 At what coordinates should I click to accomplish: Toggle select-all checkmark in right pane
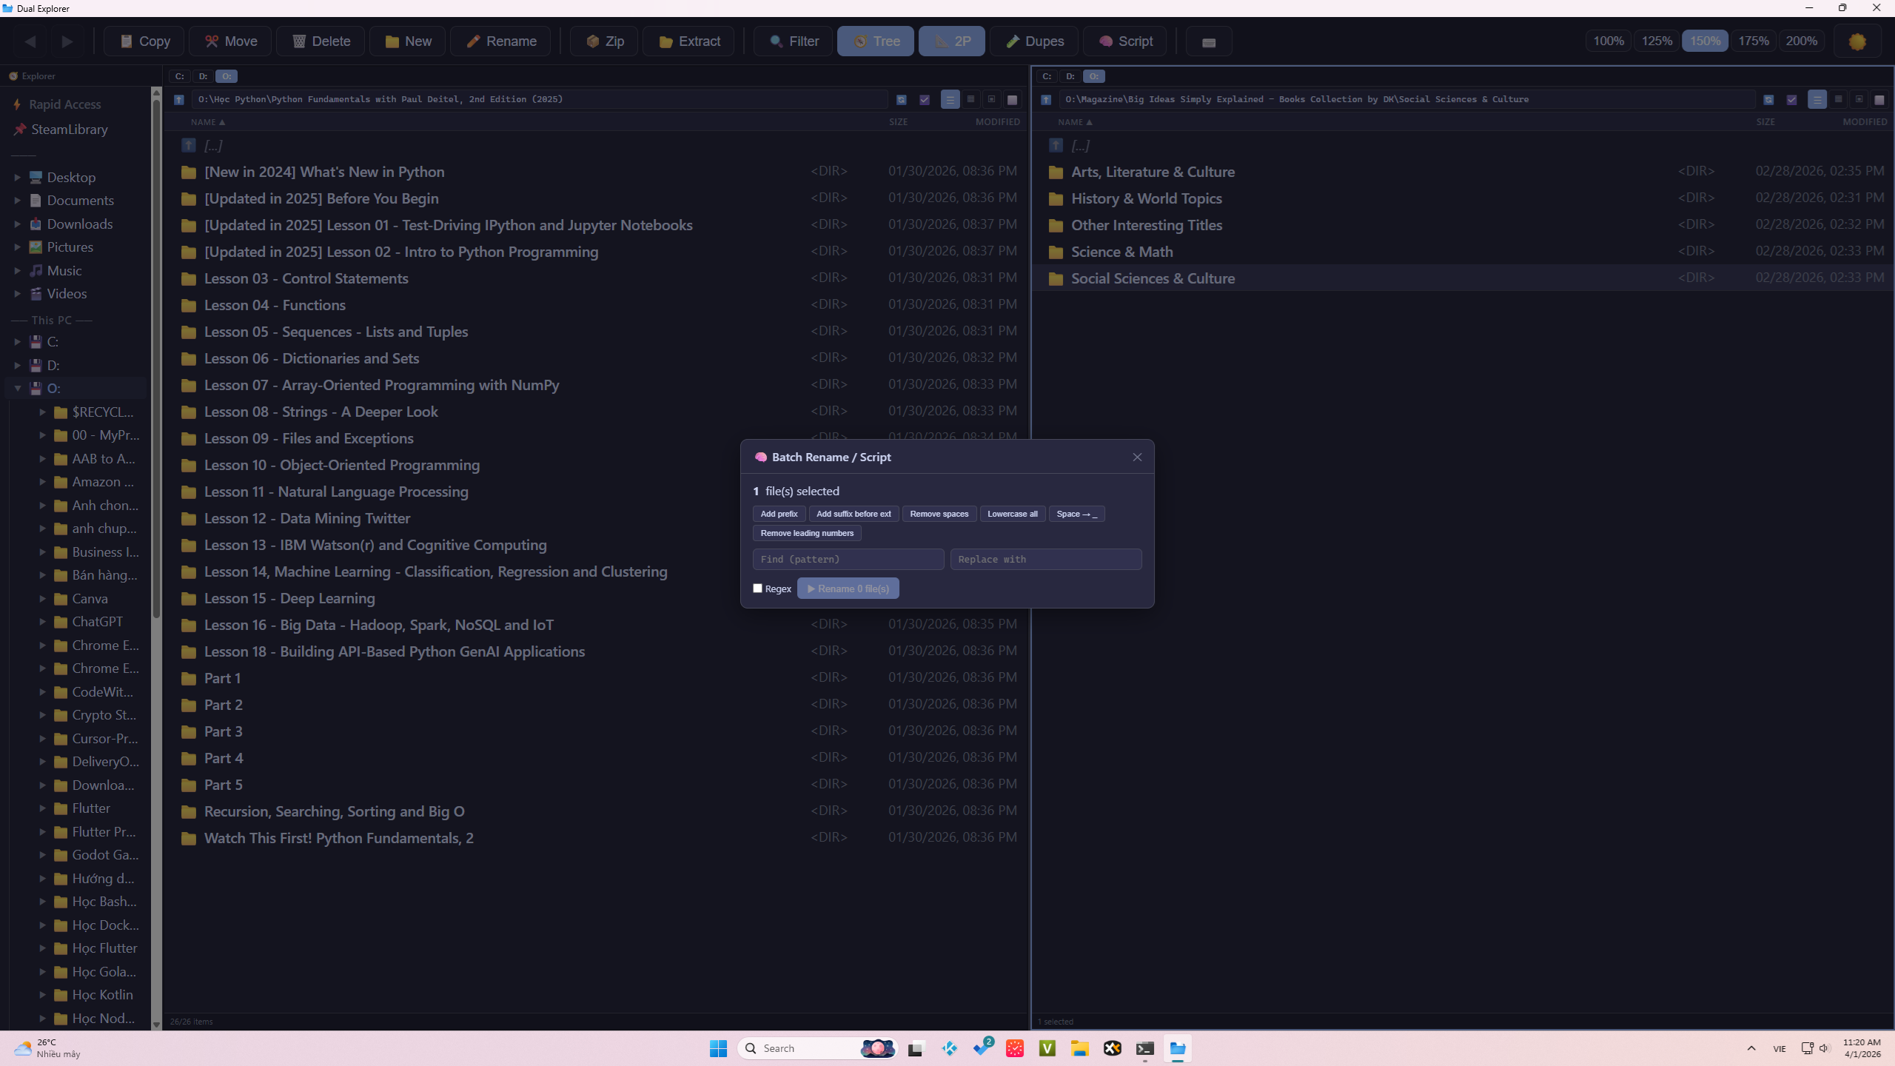pos(1791,99)
